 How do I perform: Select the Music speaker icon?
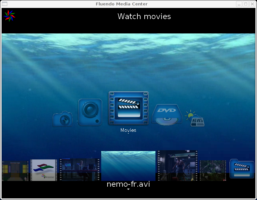point(90,112)
